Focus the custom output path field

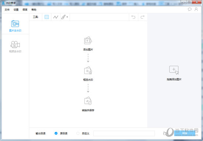pyautogui.click(x=124, y=133)
